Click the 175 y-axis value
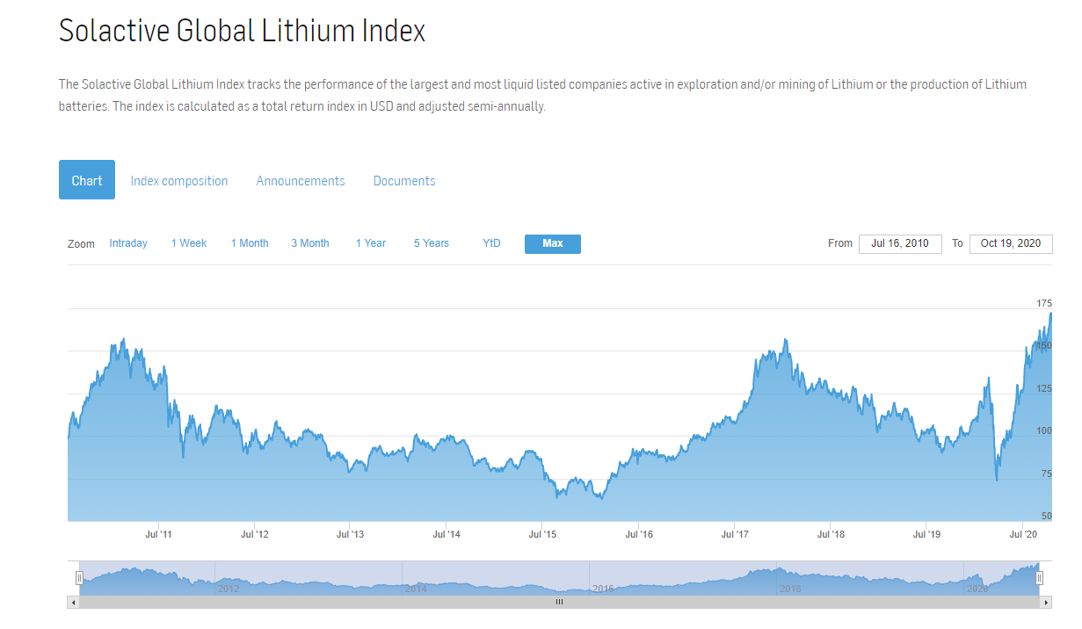 point(1043,303)
